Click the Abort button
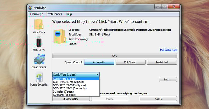209x109 pixels. pos(158,99)
